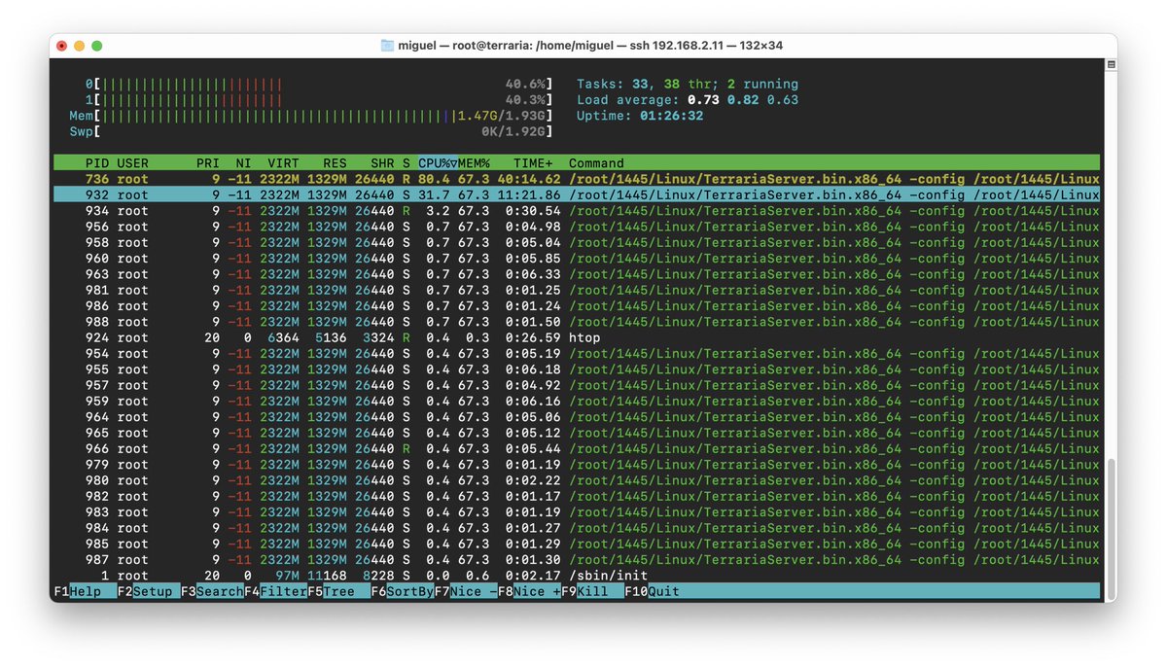Select the process row with PID 959
The width and height of the screenshot is (1167, 668).
[x=577, y=402]
